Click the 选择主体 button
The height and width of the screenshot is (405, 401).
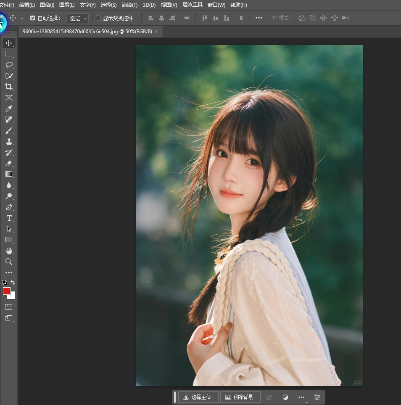coord(198,397)
